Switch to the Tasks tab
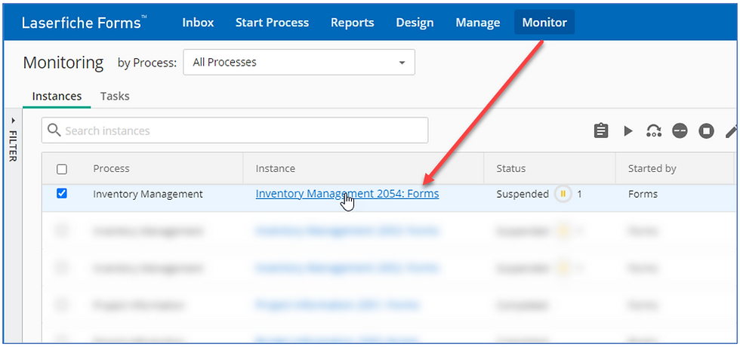Image resolution: width=740 pixels, height=347 pixels. [115, 97]
